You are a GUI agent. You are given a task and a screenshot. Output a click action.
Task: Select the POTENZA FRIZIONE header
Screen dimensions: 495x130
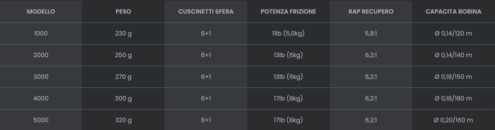tap(288, 12)
